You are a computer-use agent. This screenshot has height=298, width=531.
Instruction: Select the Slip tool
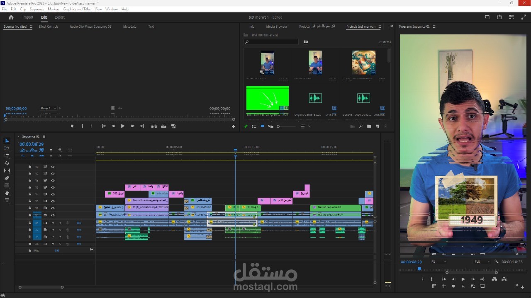pyautogui.click(x=7, y=171)
